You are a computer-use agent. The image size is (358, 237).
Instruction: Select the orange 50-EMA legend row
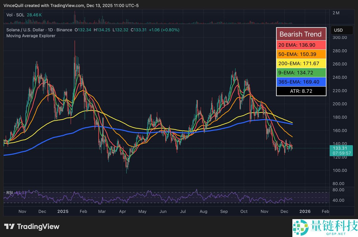301,54
